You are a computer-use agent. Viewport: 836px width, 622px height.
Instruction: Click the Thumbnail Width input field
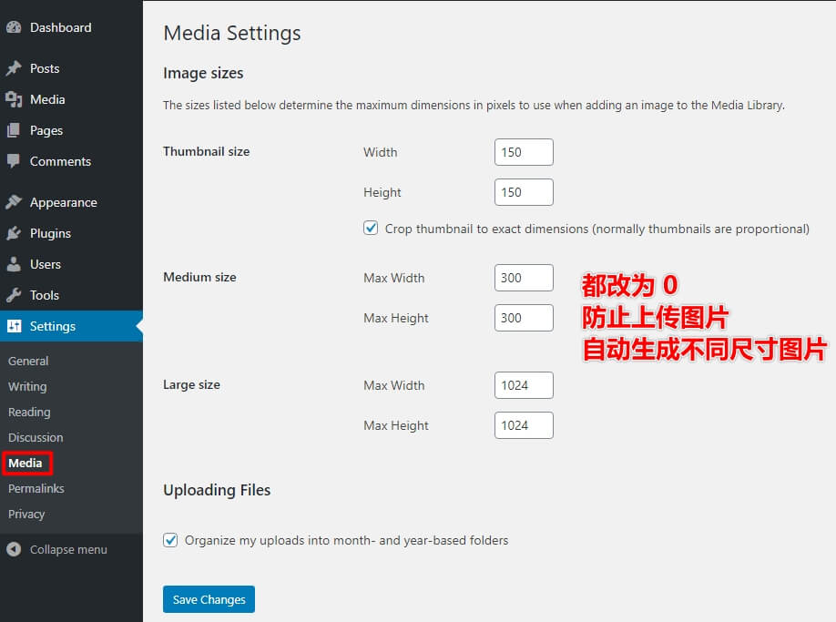tap(524, 152)
